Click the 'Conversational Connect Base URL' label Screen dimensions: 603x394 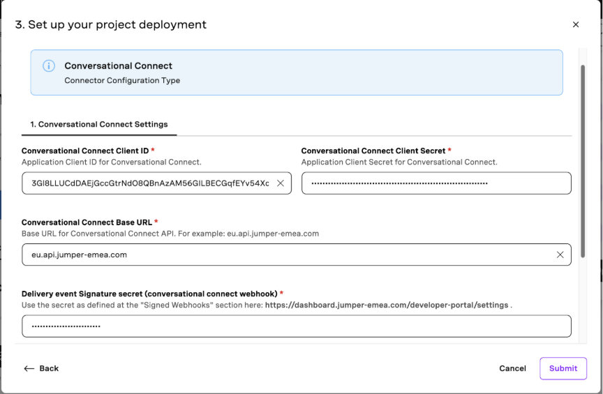pyautogui.click(x=87, y=222)
